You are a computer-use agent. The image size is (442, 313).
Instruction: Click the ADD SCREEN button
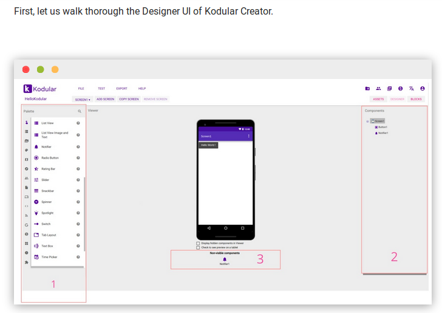pos(105,99)
